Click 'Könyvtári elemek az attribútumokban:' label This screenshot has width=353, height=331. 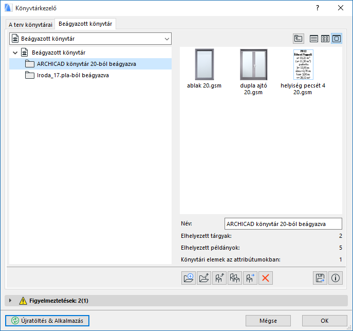tap(231, 259)
